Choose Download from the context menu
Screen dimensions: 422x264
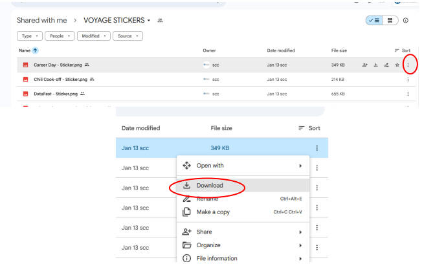point(209,186)
